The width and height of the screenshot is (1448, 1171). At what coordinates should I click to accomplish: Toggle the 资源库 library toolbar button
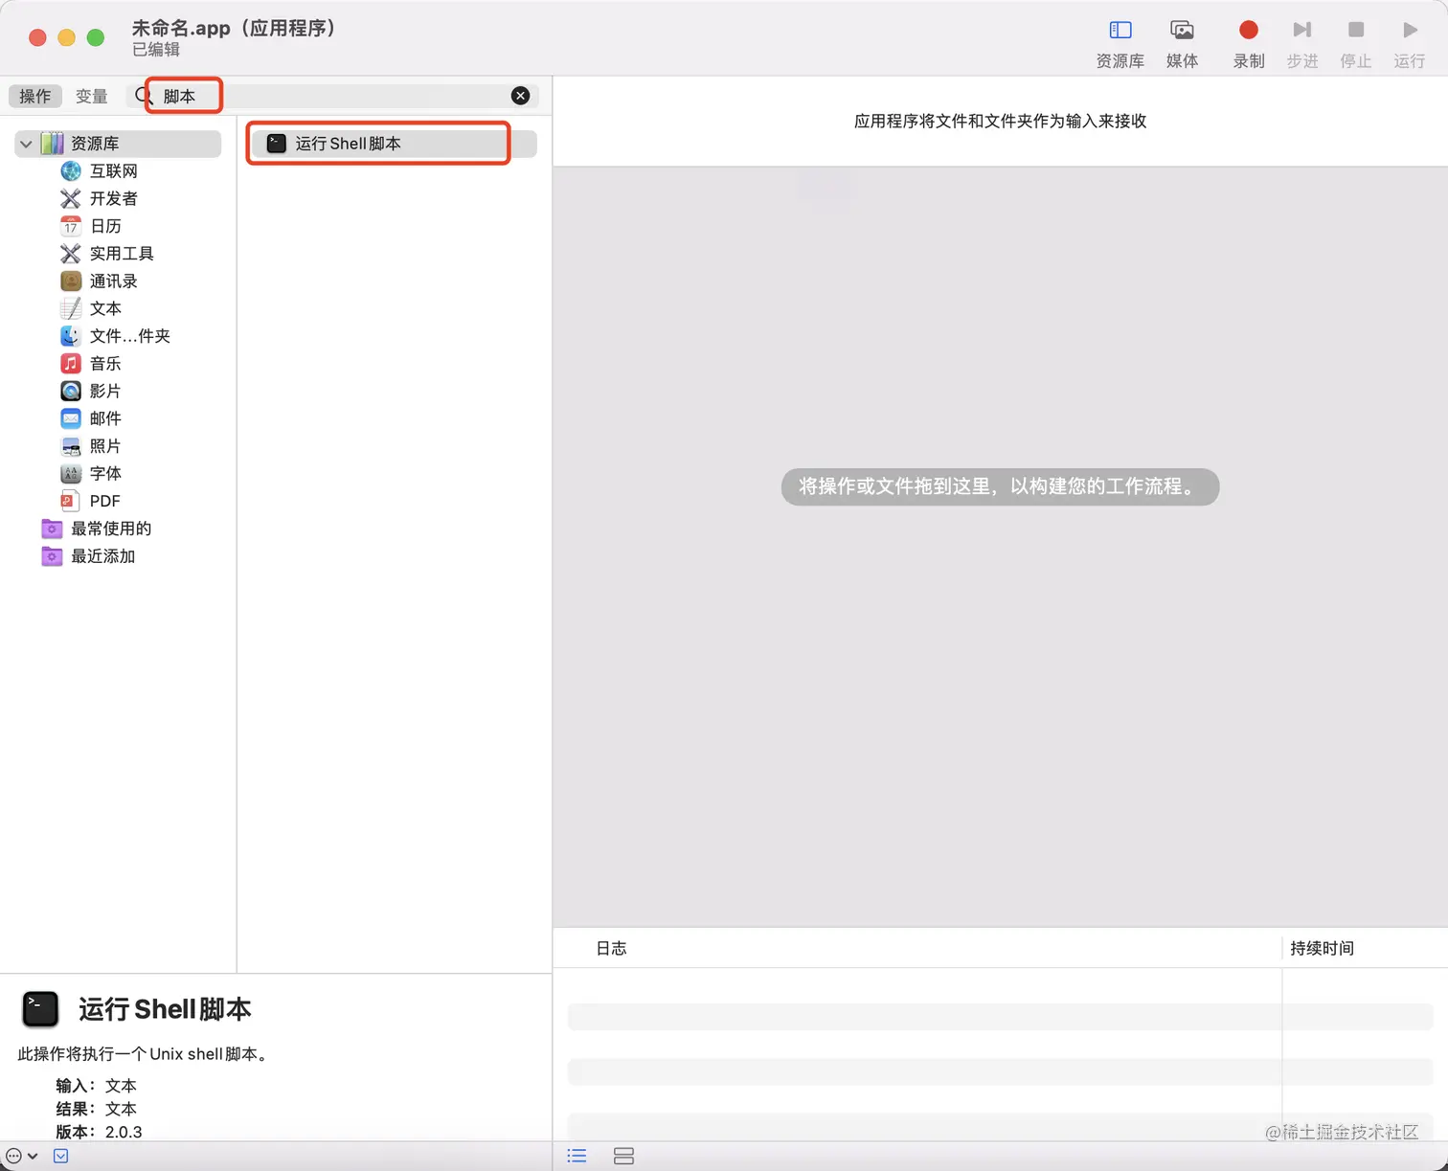tap(1120, 43)
